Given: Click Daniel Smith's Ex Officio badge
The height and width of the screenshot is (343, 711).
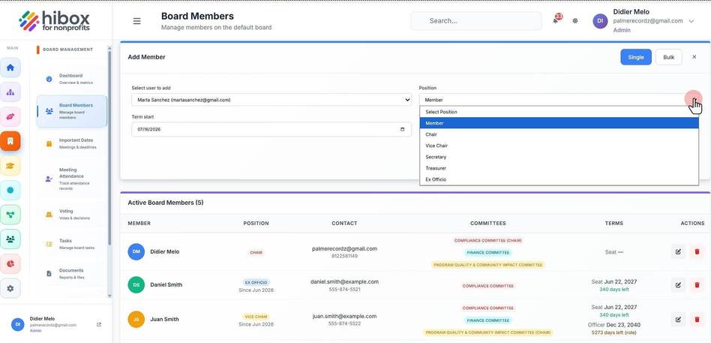Looking at the screenshot, I should pyautogui.click(x=256, y=282).
